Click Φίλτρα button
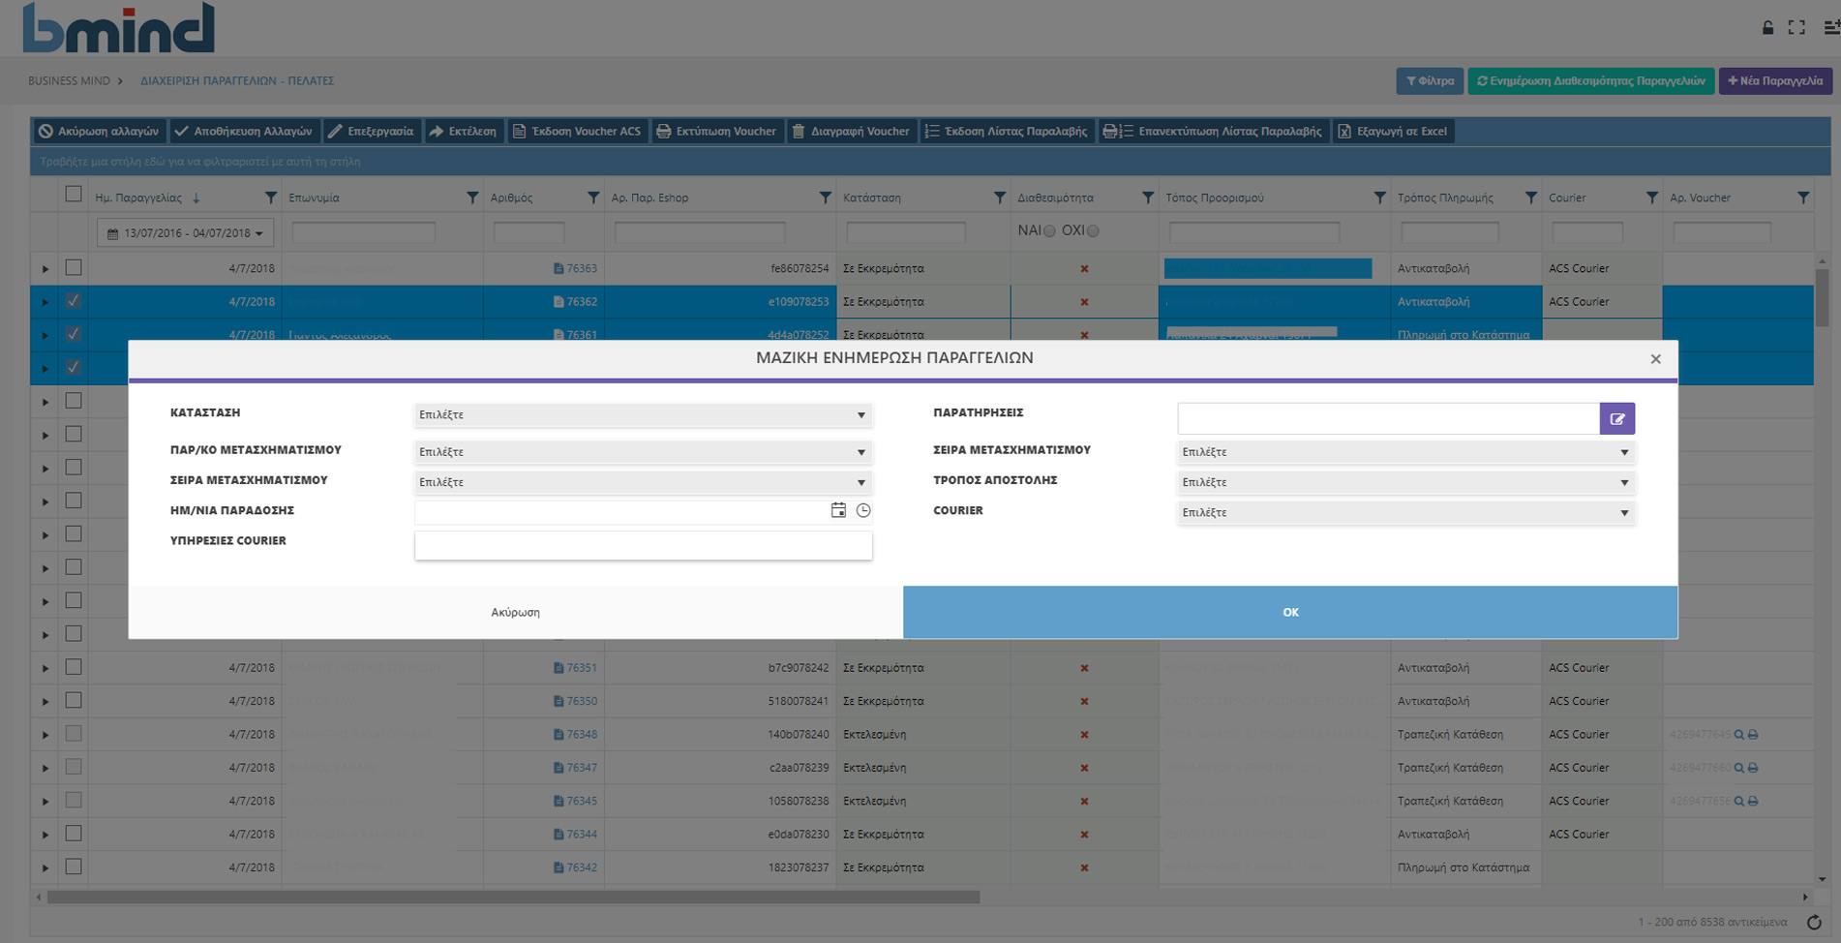 (1430, 81)
